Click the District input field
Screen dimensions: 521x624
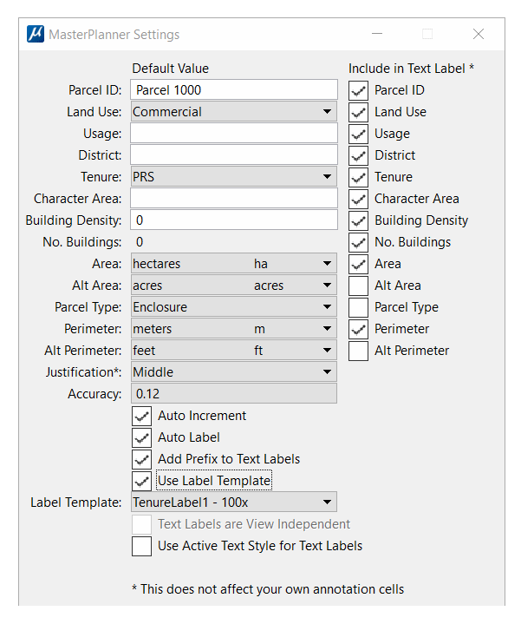234,155
